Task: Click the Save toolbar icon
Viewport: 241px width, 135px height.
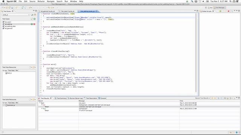Action: coord(12,7)
